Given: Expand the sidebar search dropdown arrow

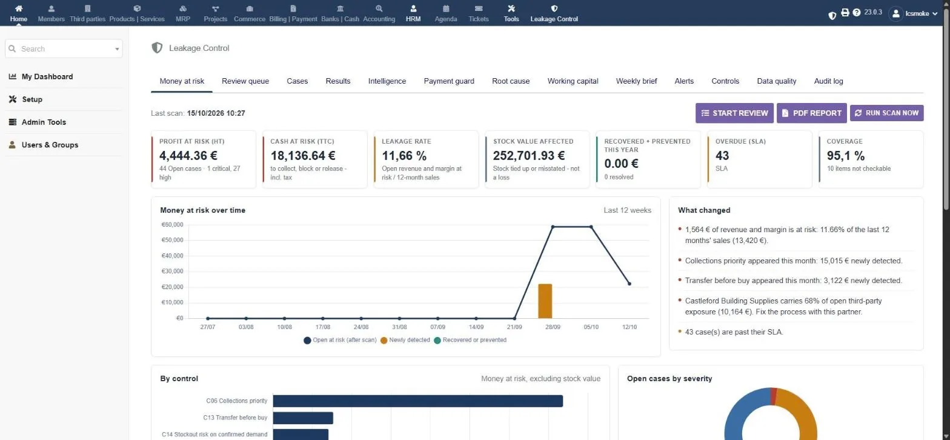Looking at the screenshot, I should [x=117, y=49].
